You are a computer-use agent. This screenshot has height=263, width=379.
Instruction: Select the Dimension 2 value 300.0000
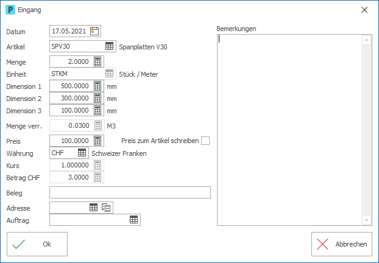coord(75,98)
